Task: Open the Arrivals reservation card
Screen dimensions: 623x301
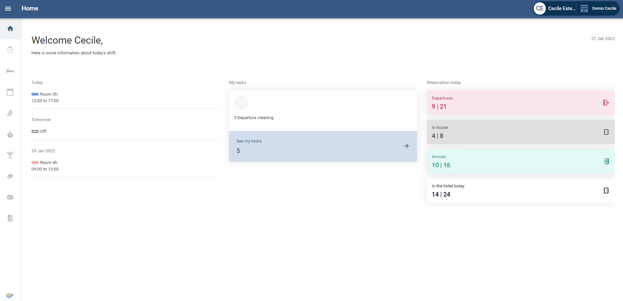Action: coord(520,161)
